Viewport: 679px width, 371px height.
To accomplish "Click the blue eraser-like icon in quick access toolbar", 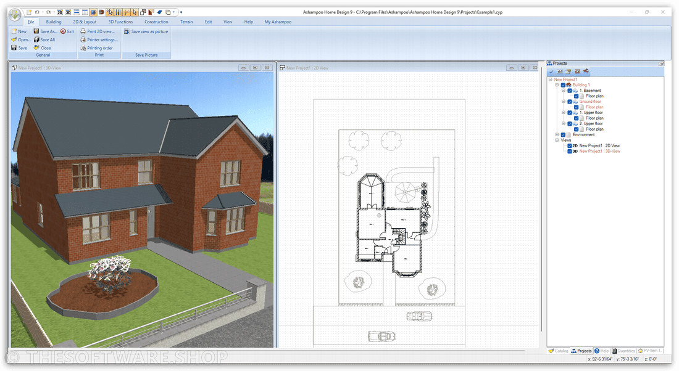I will tap(160, 12).
